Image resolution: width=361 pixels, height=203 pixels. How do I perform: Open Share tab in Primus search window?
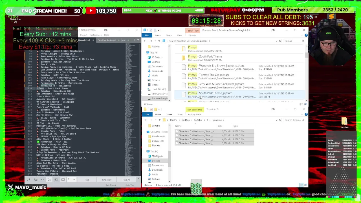(x=169, y=35)
